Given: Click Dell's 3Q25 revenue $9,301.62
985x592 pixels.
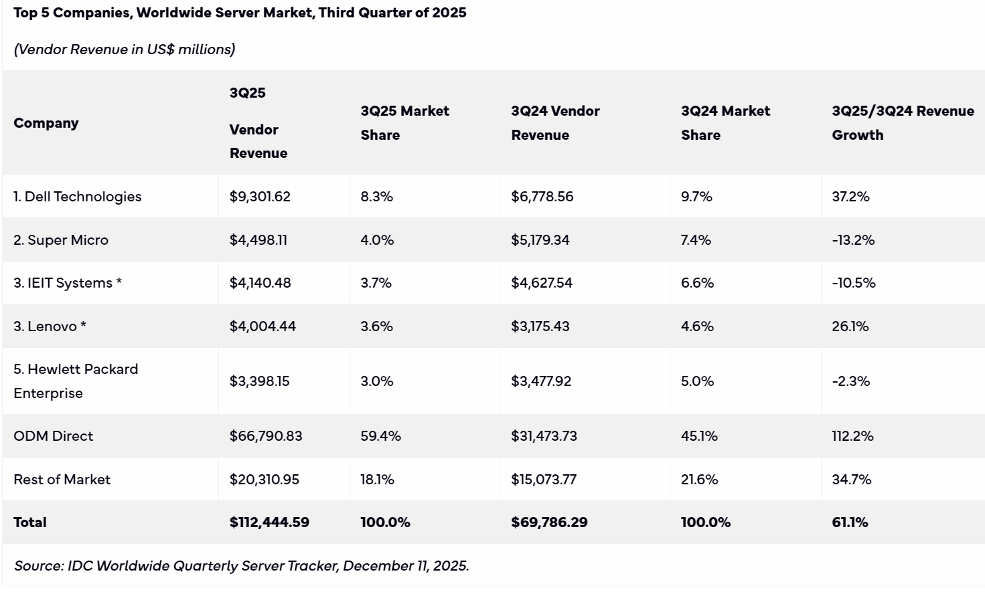Looking at the screenshot, I should click(x=260, y=197).
